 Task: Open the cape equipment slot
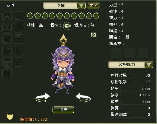[x=7, y=73]
